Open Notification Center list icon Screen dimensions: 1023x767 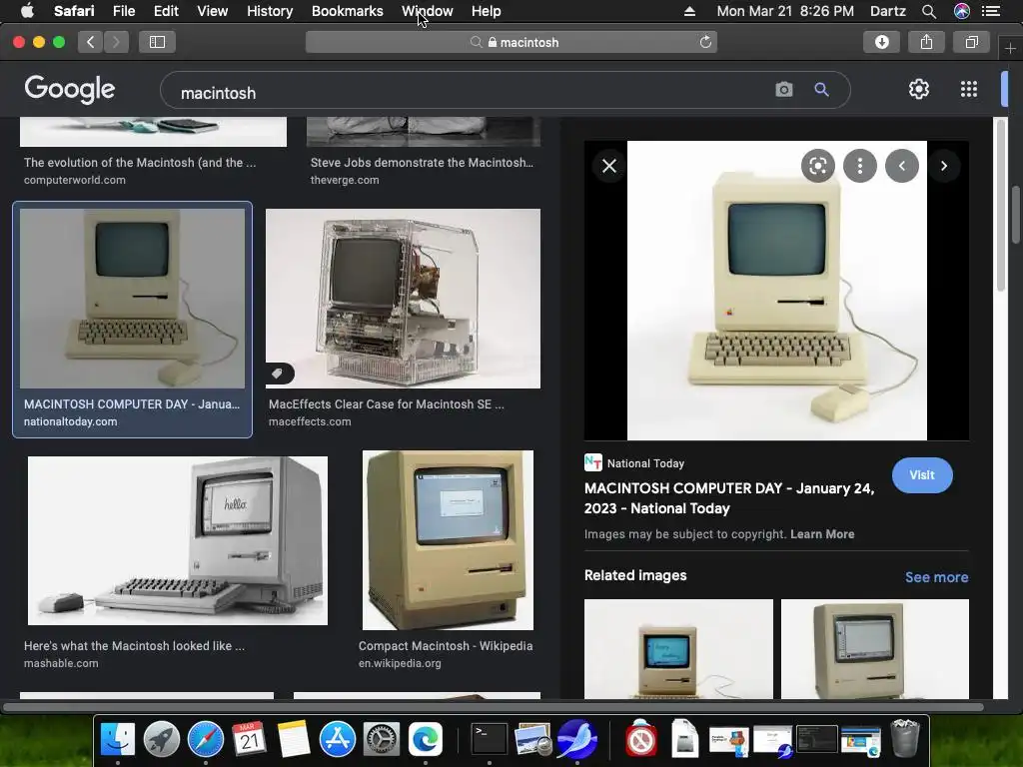click(991, 11)
